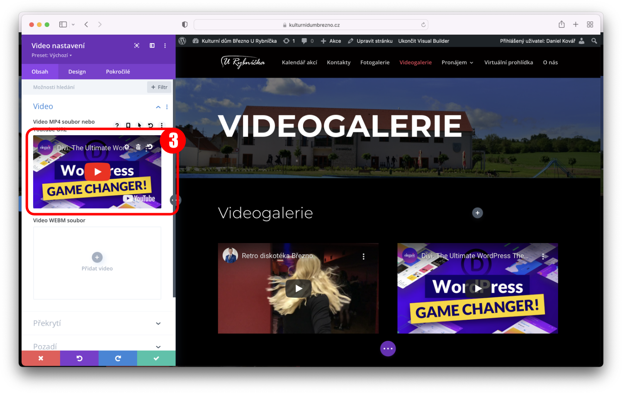The image size is (622, 394).
Task: Open Pronájem submenu in navigation
Action: pos(457,63)
